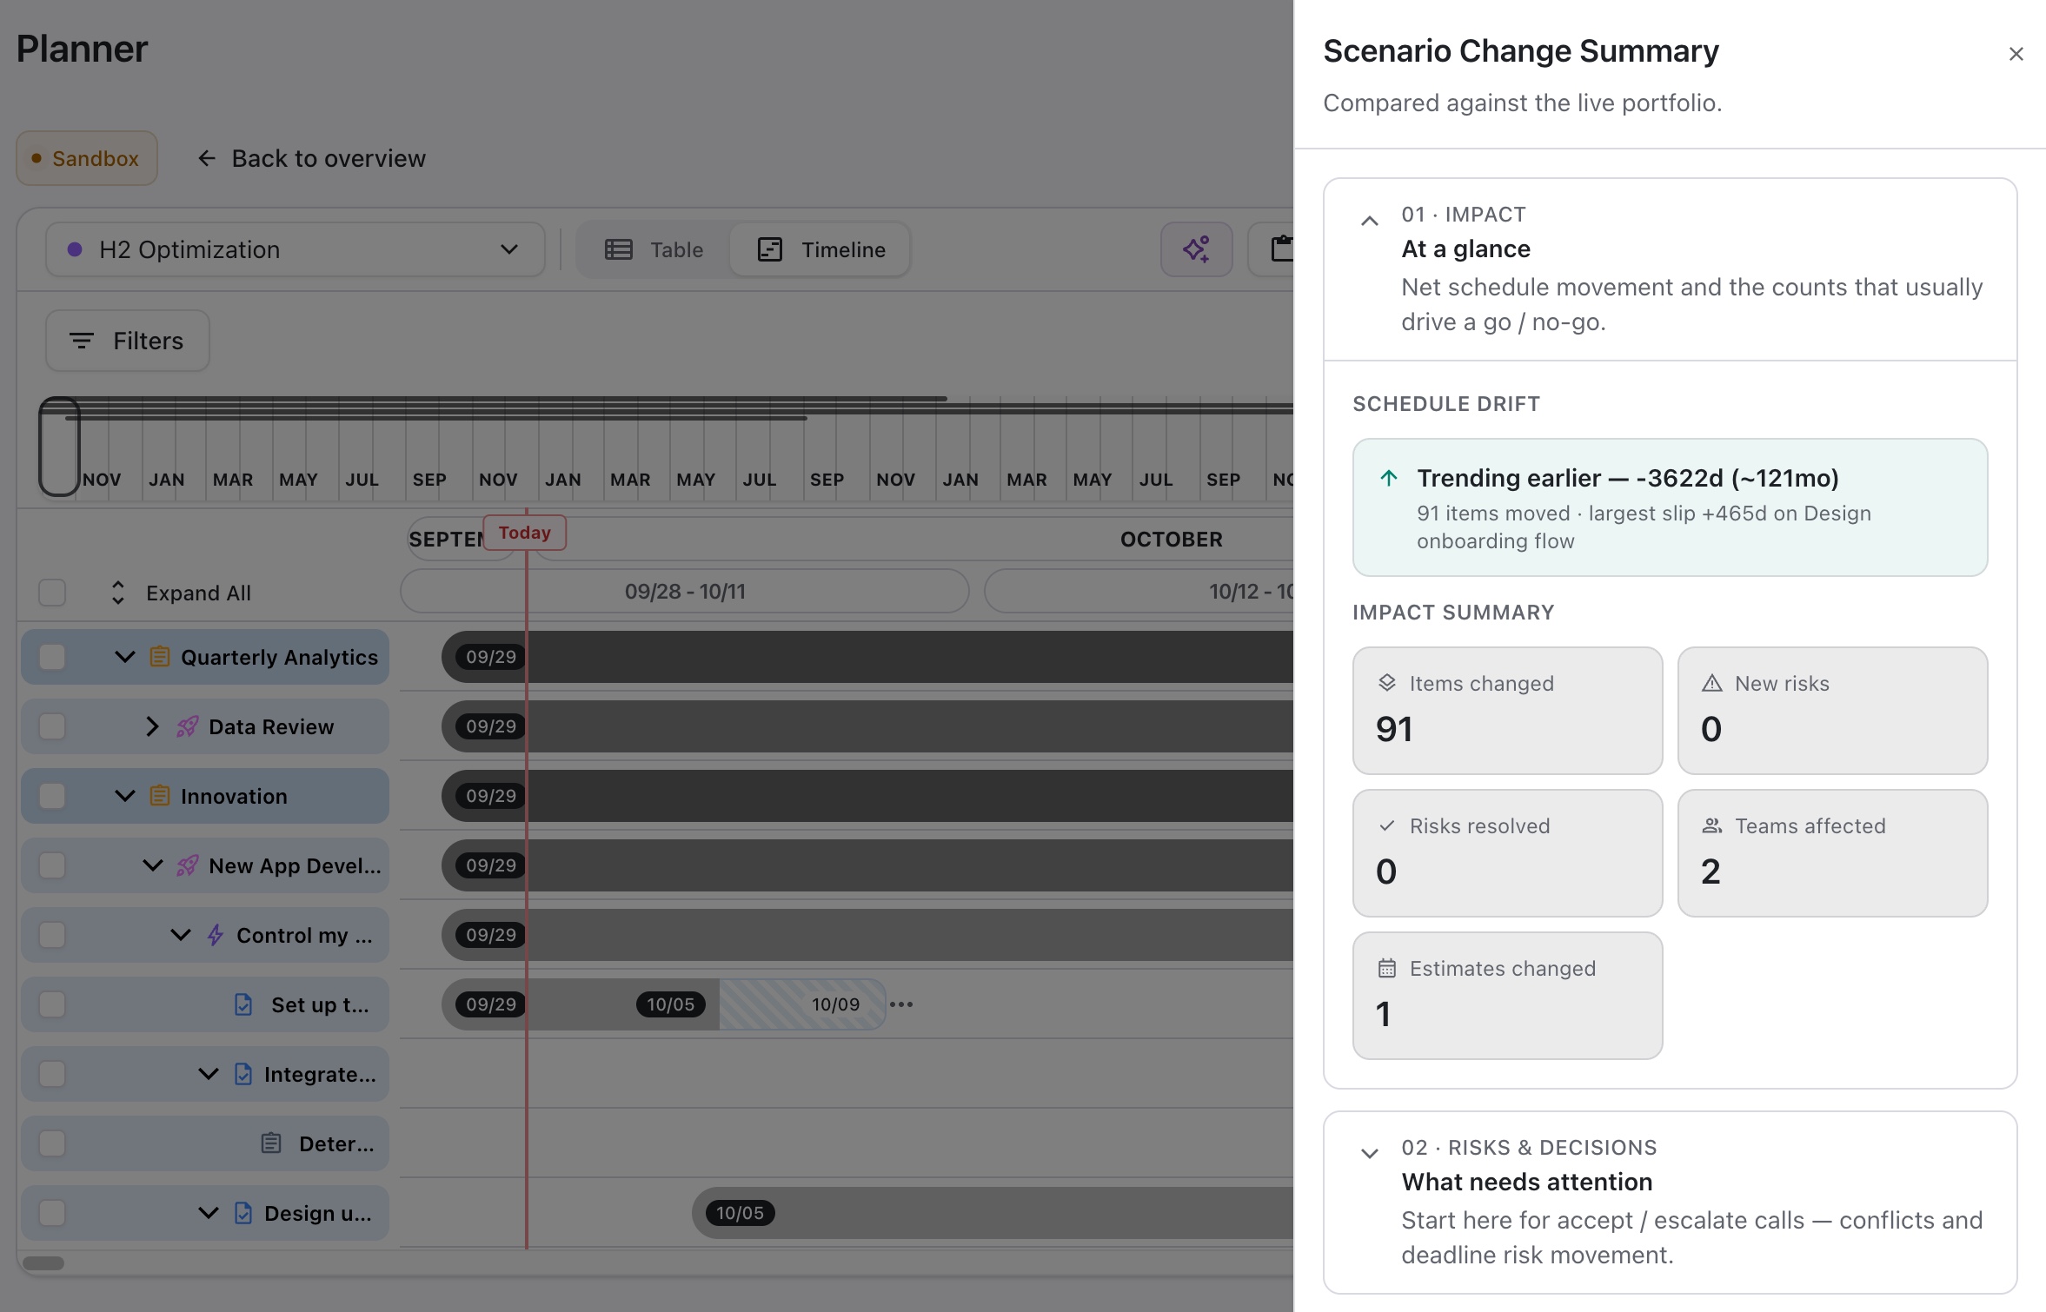Click the Items changed 91 card
2046x1312 pixels.
(1508, 711)
